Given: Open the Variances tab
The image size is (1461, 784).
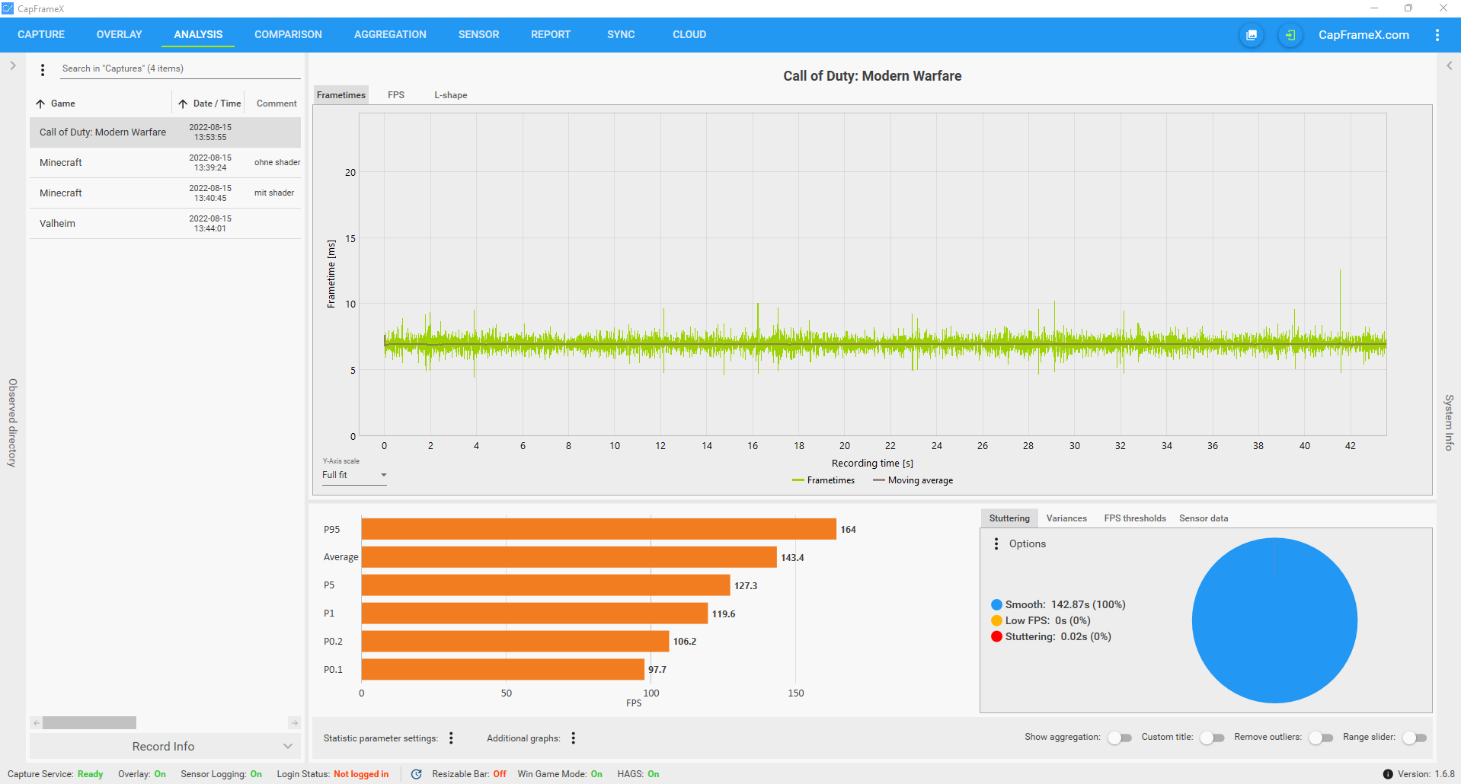Looking at the screenshot, I should pyautogui.click(x=1066, y=518).
